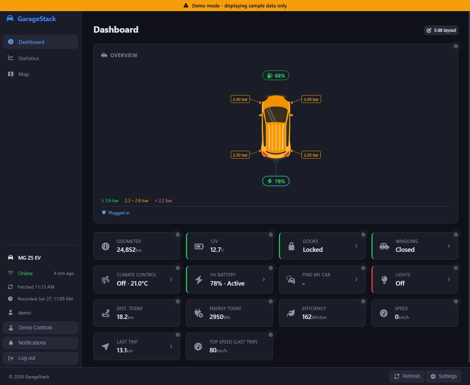Screen dimensions: 470x385
Task: Click the HV Battery lightning bolt icon
Action: tap(199, 280)
